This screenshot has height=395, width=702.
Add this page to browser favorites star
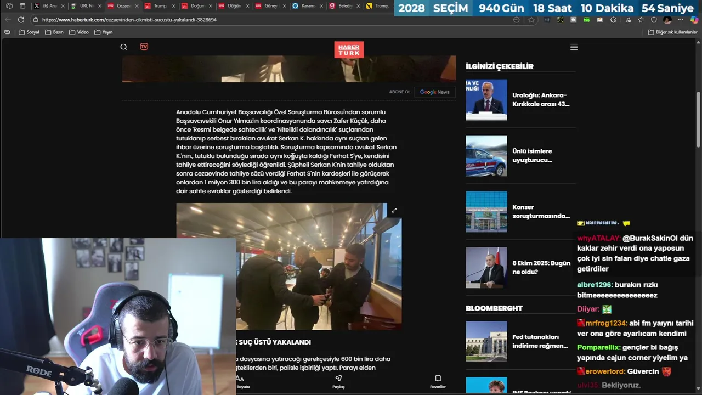tap(531, 20)
